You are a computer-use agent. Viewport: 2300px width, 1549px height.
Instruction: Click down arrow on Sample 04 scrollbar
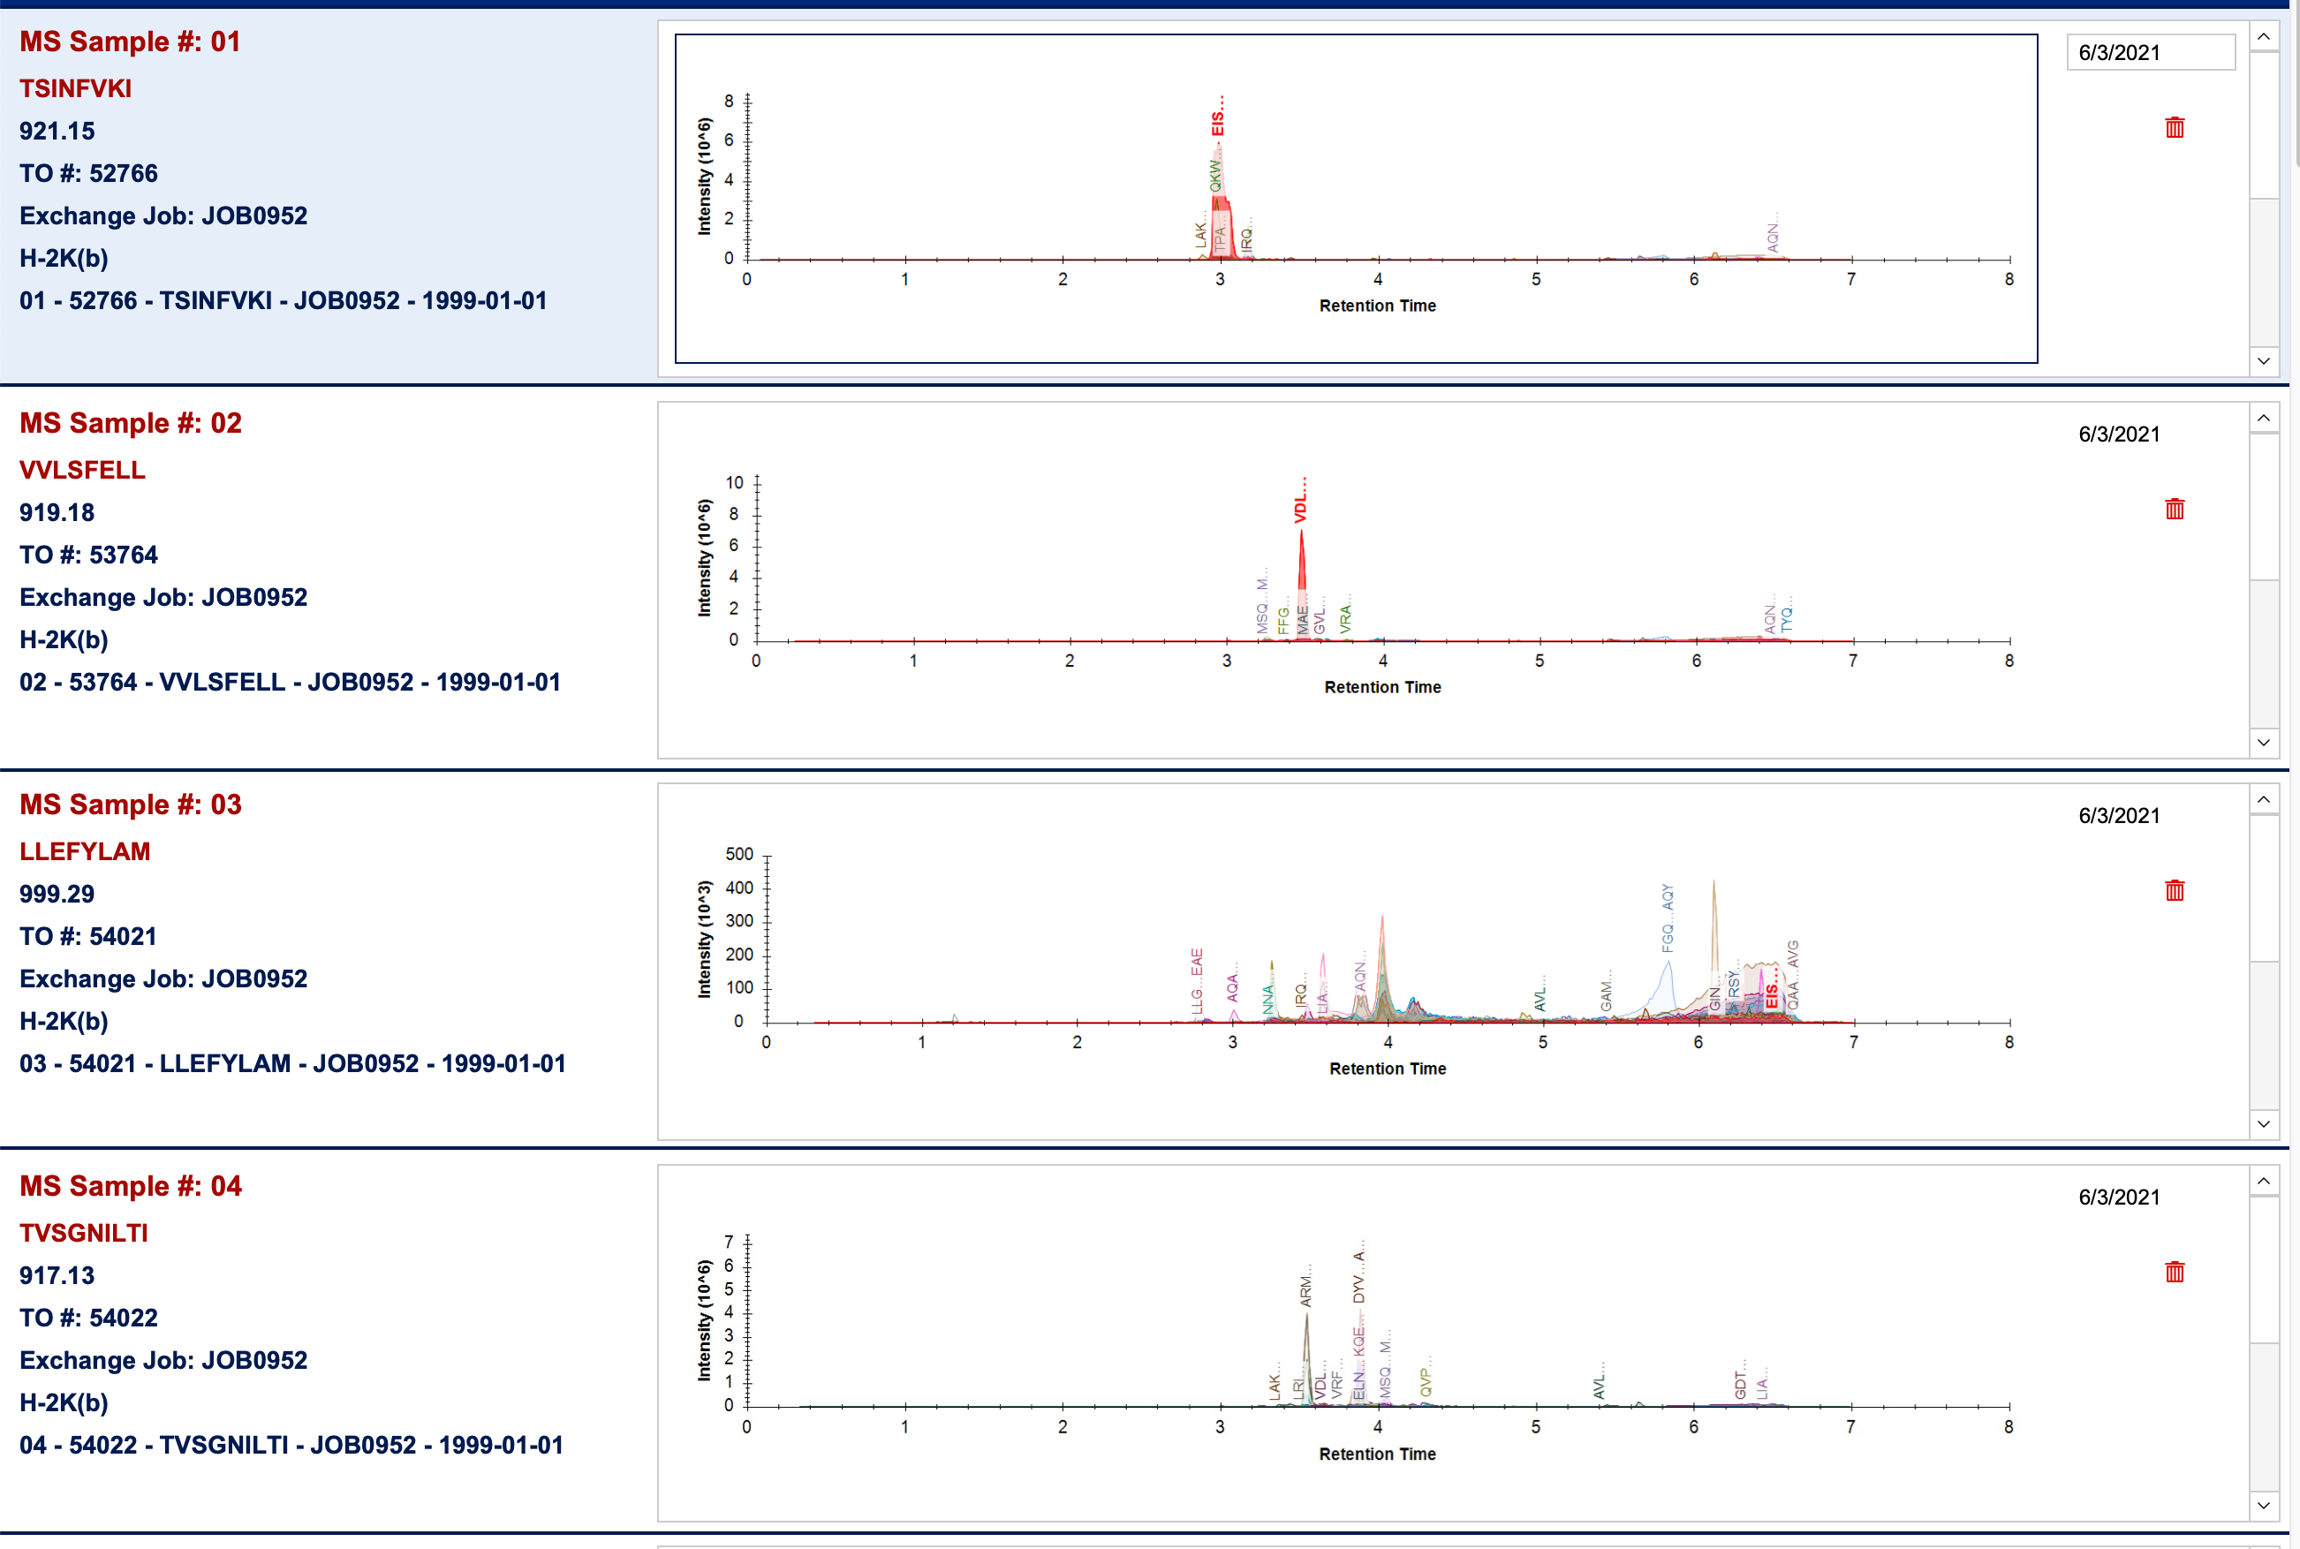(x=2264, y=1505)
